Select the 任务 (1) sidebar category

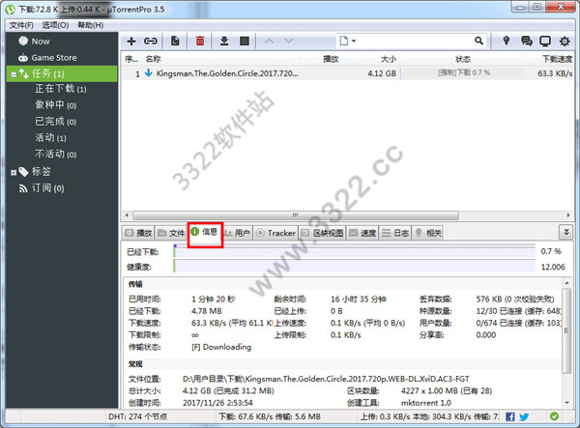coord(62,73)
